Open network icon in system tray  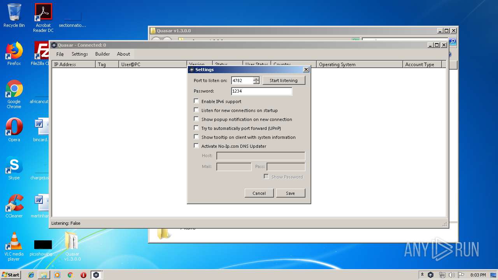pos(442,275)
